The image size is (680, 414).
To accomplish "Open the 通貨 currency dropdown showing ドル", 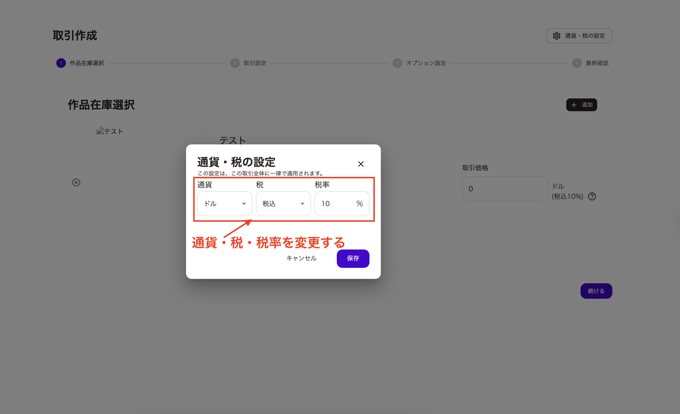I will [x=225, y=204].
